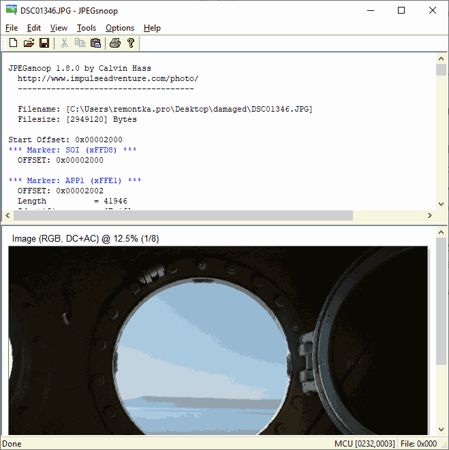Open the Tools menu
This screenshot has height=450, width=449.
[x=87, y=28]
